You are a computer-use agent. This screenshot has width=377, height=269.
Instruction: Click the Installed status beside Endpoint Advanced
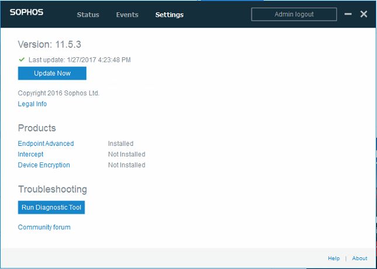point(120,144)
